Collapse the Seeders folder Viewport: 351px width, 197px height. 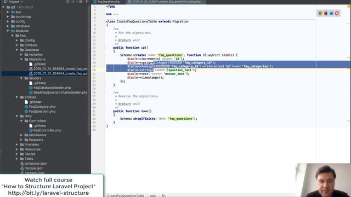[x=21, y=78]
